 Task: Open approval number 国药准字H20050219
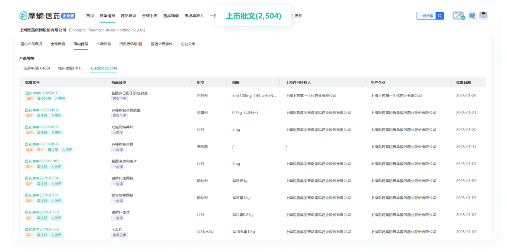point(42,127)
